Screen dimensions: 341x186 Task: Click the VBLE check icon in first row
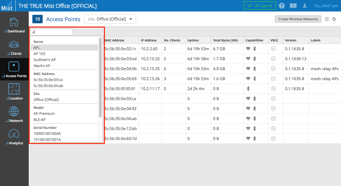click(x=273, y=49)
